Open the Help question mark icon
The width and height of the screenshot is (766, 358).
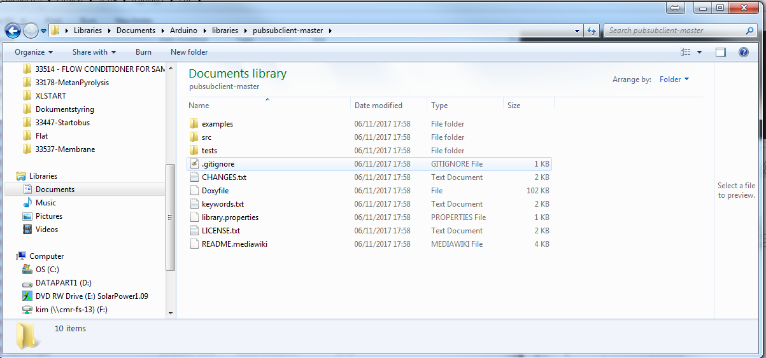tap(743, 52)
